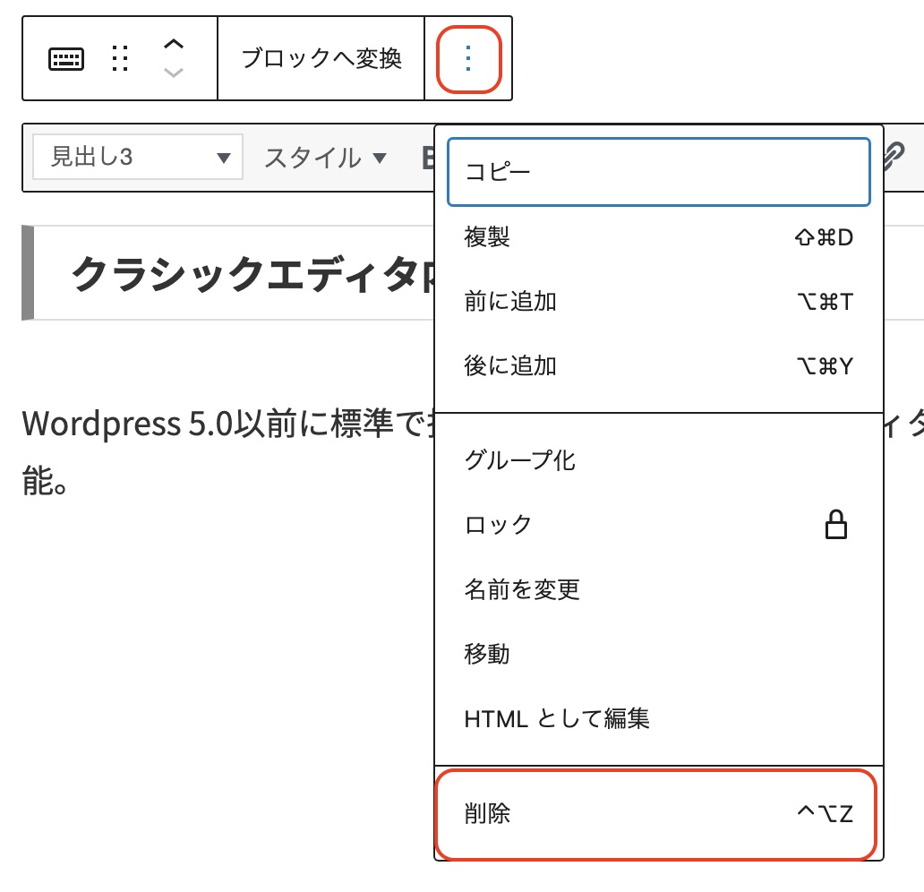924x892 pixels.
Task: Click the greyed move-down chevron
Action: (175, 73)
